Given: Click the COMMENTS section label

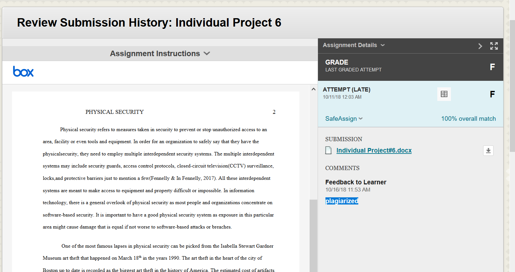Looking at the screenshot, I should pyautogui.click(x=342, y=168).
